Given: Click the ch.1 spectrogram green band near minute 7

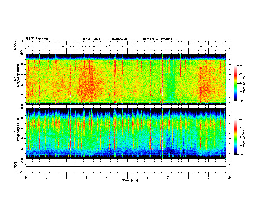Looking at the screenshot, I should [170, 80].
